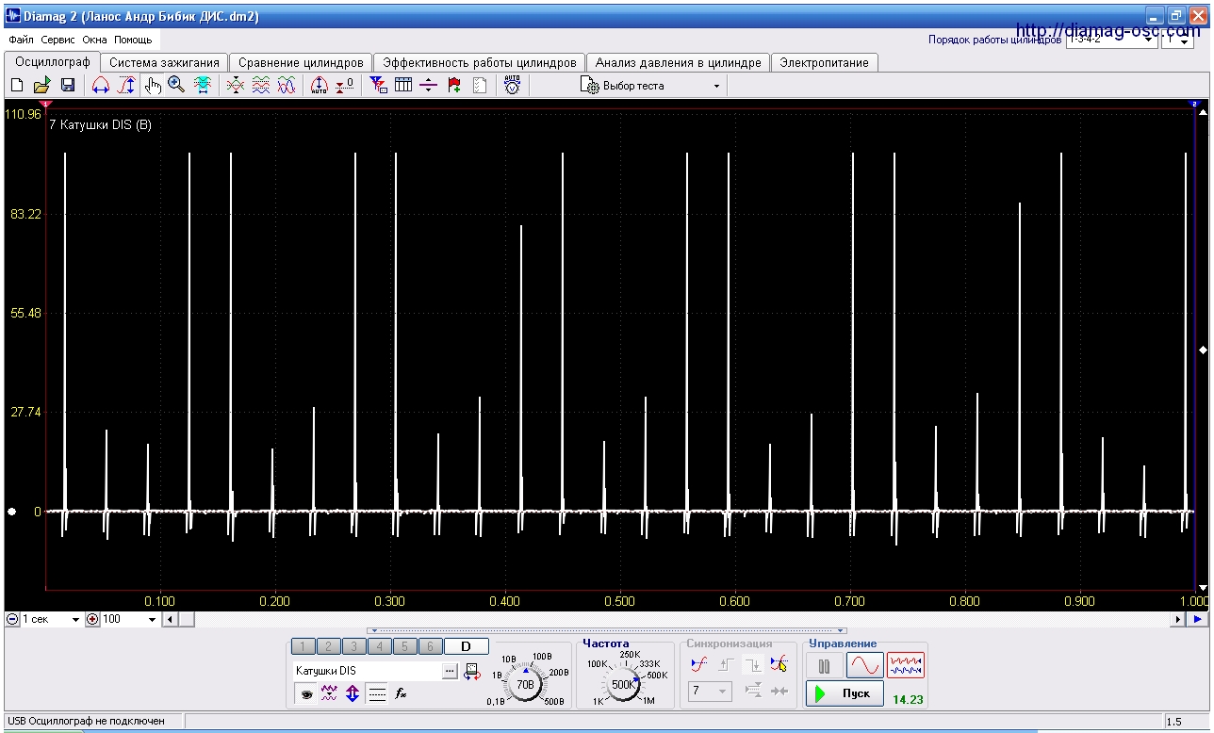Click the AUTO voltmeter icon
This screenshot has width=1214, height=733.
(512, 86)
